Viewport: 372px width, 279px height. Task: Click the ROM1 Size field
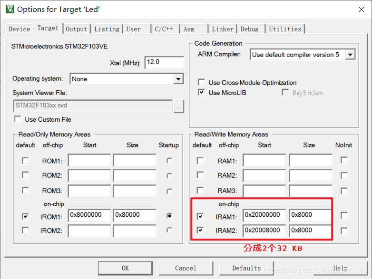coord(135,160)
